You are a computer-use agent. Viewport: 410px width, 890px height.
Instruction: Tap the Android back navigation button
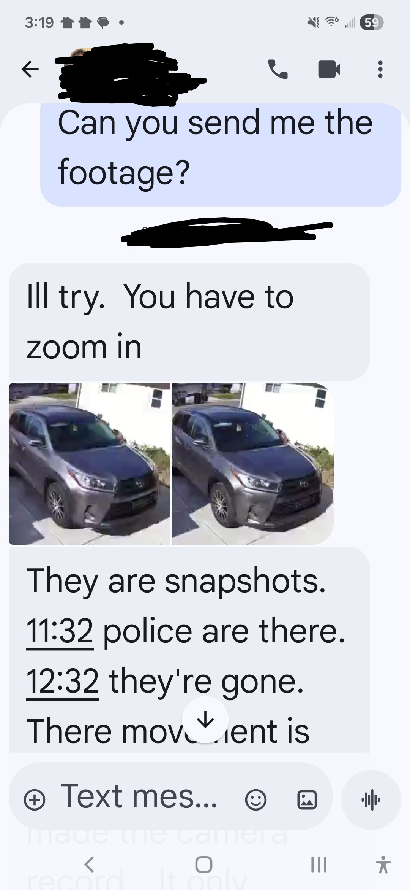point(89,865)
